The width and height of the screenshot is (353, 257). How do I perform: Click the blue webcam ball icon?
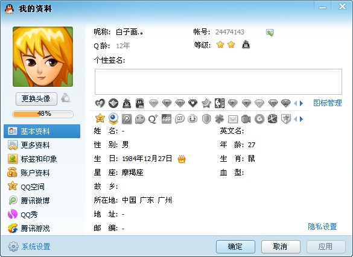pos(113,118)
